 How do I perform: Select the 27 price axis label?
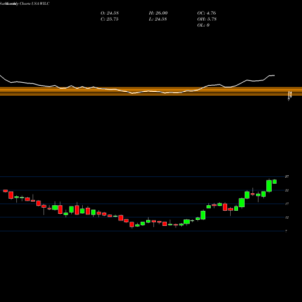[x=287, y=176]
